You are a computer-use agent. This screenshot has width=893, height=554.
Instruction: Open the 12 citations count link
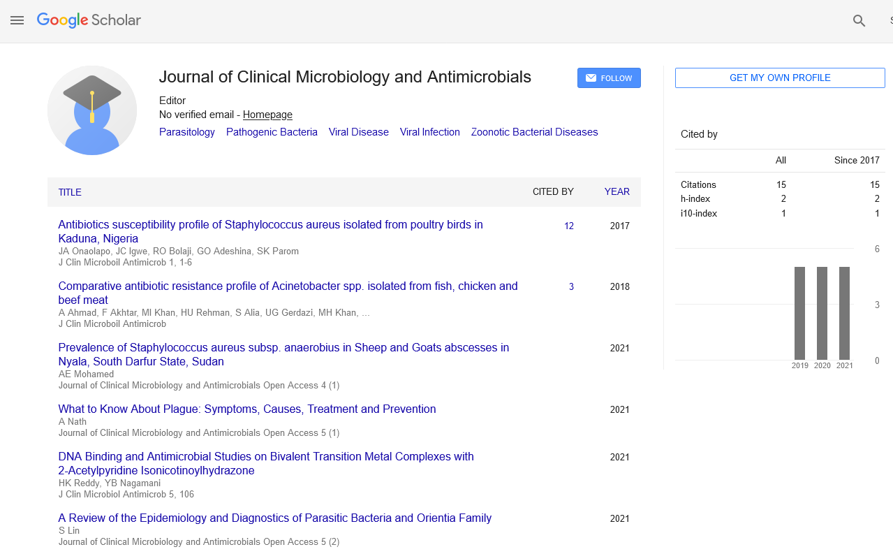pos(569,226)
